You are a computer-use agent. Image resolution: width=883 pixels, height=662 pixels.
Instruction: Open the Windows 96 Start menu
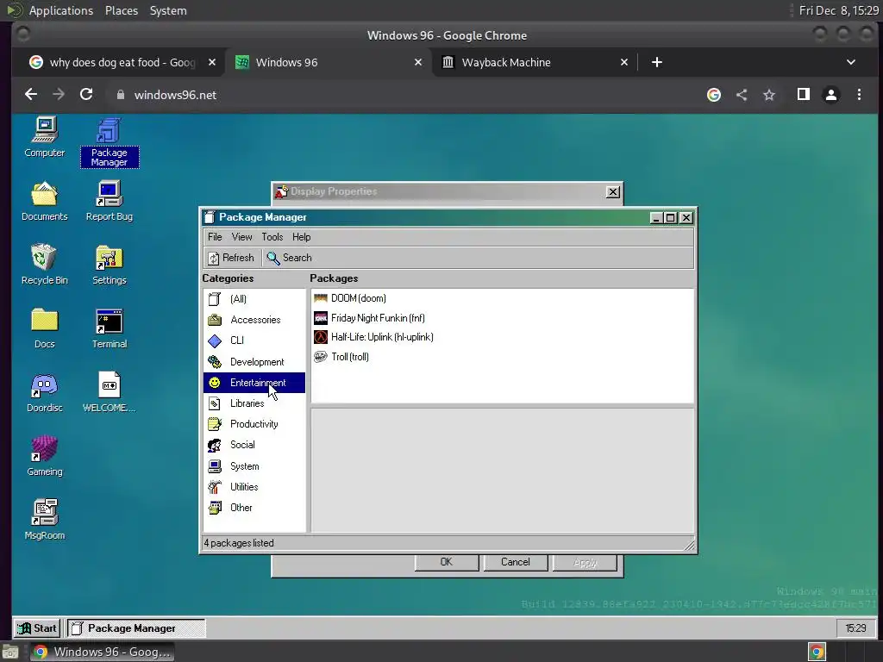[x=37, y=628]
